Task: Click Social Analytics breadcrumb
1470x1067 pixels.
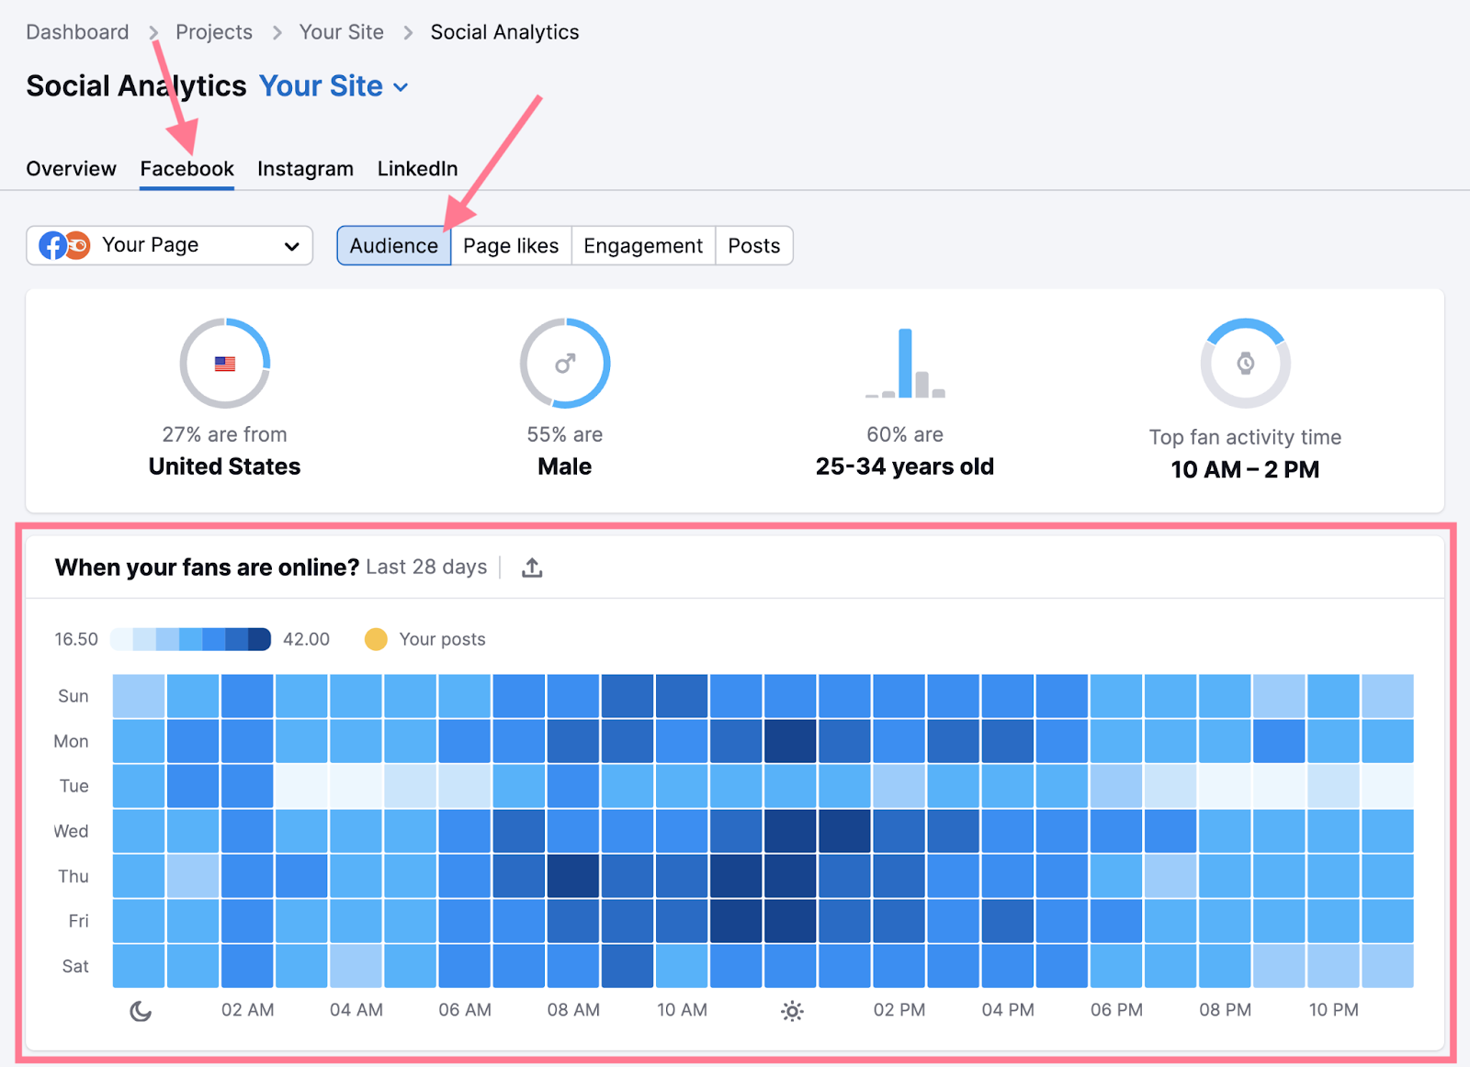Action: [505, 32]
